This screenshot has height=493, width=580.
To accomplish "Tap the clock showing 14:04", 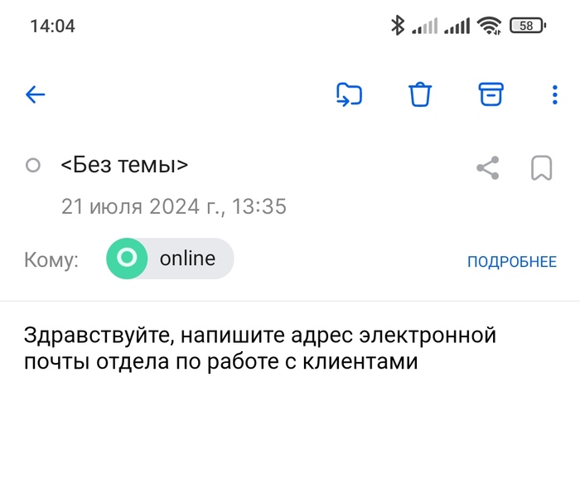I will [x=52, y=26].
